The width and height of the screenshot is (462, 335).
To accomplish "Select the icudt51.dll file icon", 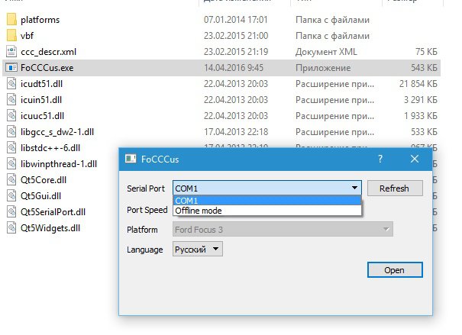I will 11,84.
